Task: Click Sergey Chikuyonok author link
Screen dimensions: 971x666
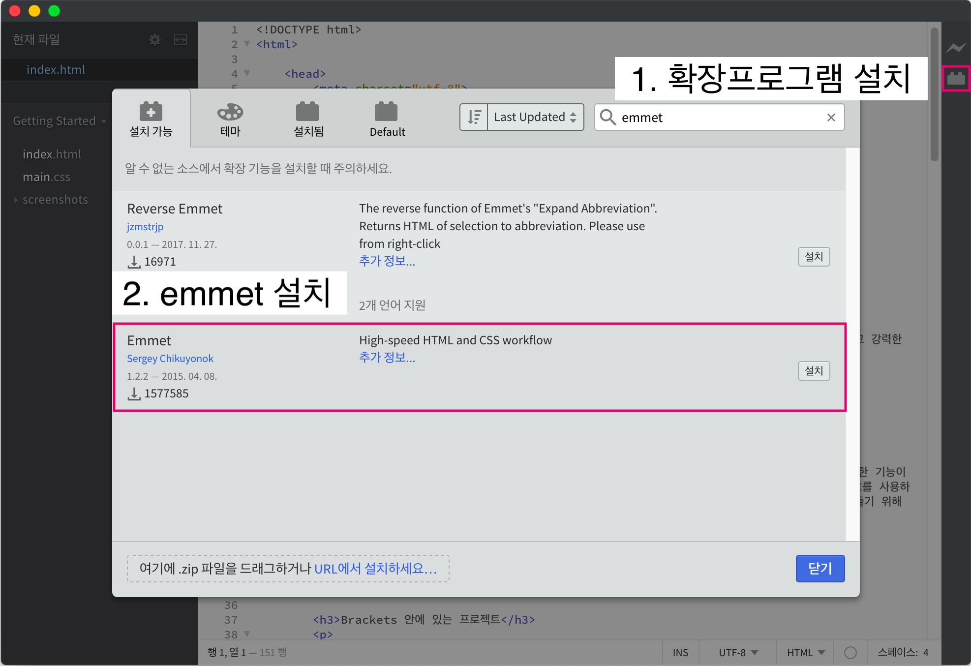Action: [x=170, y=359]
